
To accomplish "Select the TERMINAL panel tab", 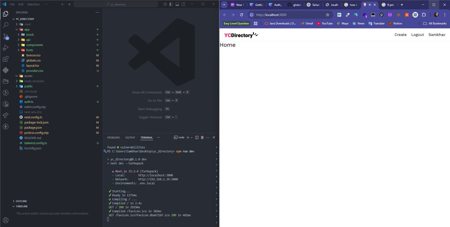I will click(x=147, y=138).
